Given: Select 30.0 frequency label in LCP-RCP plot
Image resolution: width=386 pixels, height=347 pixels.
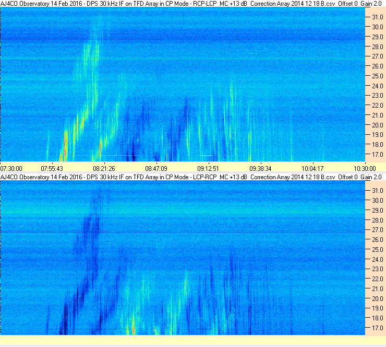Looking at the screenshot, I should click(x=378, y=201).
